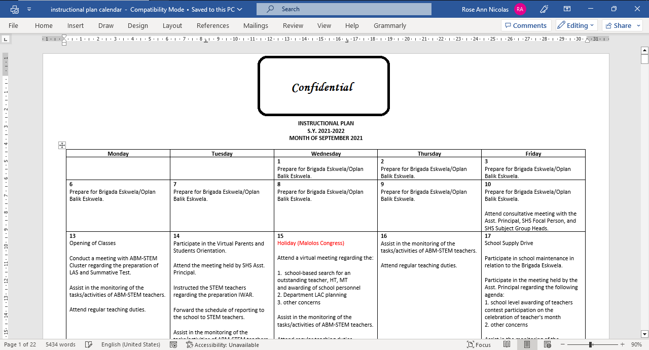Click the Tuesday column header
649x350 pixels.
(x=222, y=154)
